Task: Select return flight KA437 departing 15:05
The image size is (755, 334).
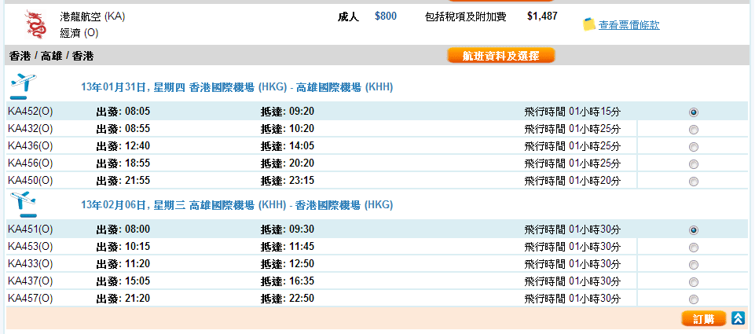Action: tap(693, 282)
